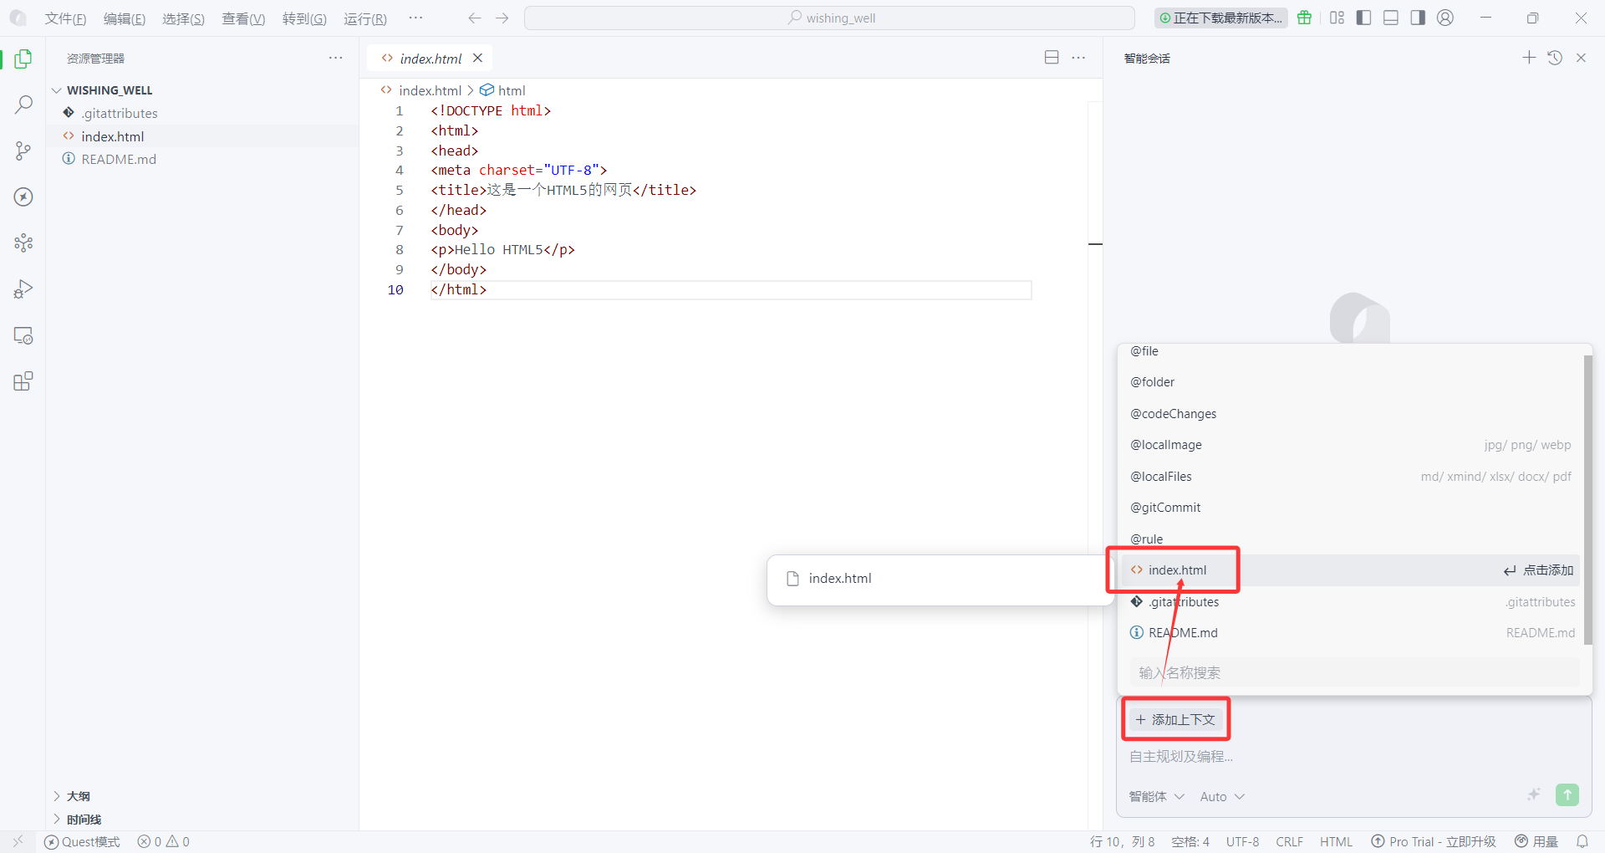This screenshot has width=1605, height=853.
Task: Open the Remote Explorer monitor icon
Action: (23, 335)
